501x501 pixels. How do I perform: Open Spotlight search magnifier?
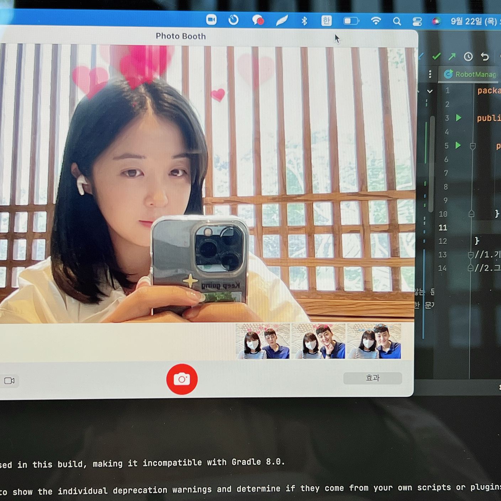(397, 21)
